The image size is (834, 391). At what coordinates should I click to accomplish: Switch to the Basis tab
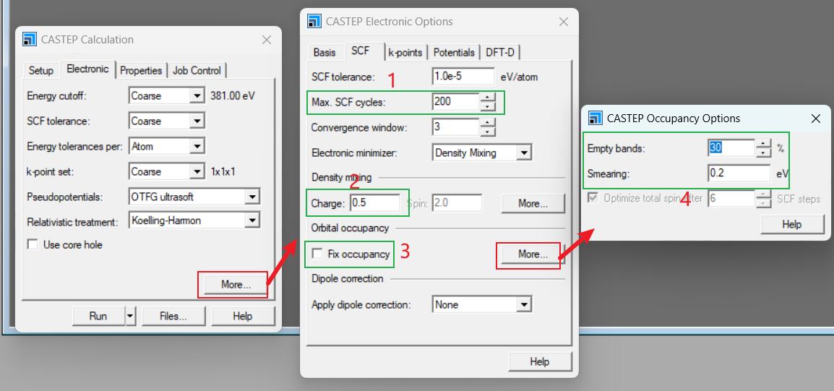pos(324,52)
